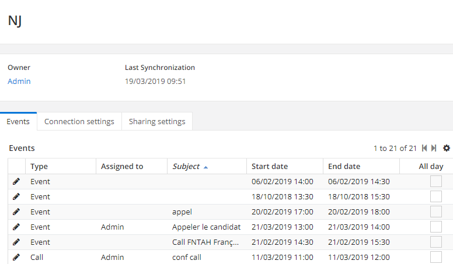Sort by Subject column arrow
The image size is (453, 264).
point(205,167)
